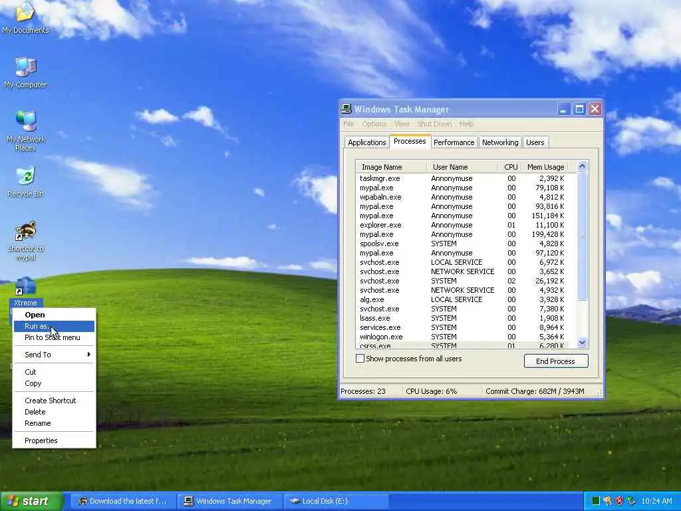681x511 pixels.
Task: Click the process list scroll down arrow
Action: (x=583, y=343)
